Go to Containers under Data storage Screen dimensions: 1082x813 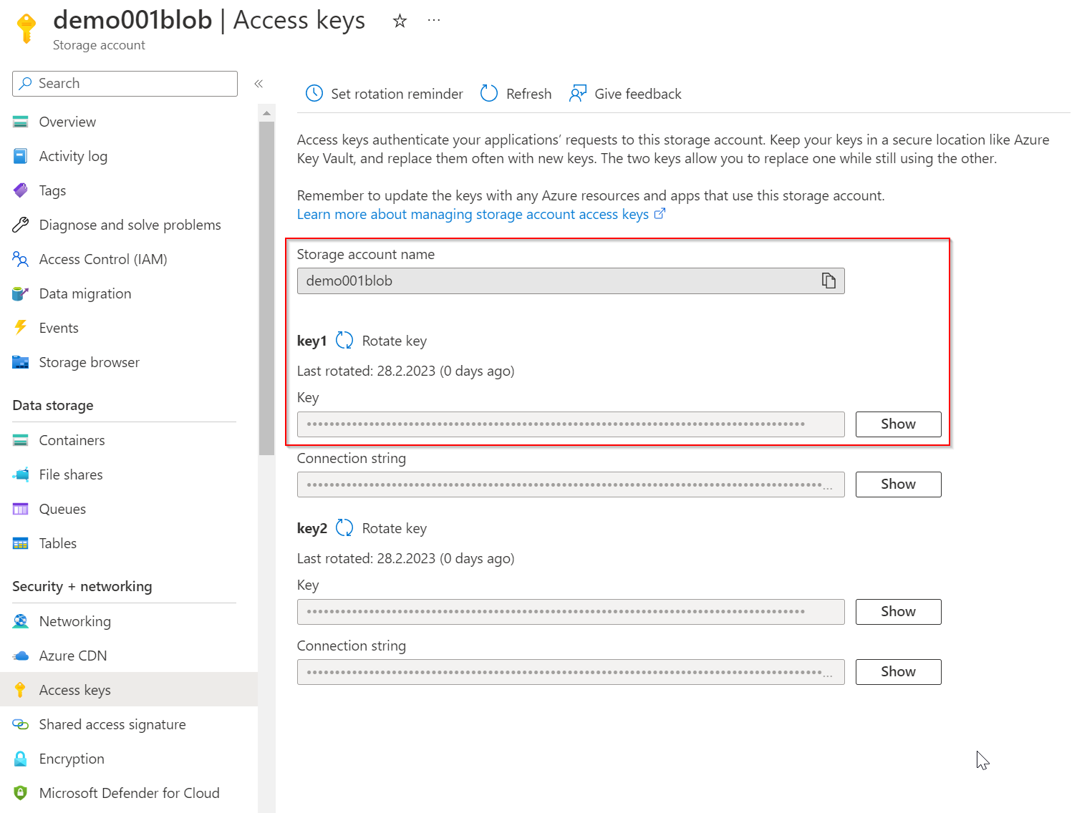[72, 440]
